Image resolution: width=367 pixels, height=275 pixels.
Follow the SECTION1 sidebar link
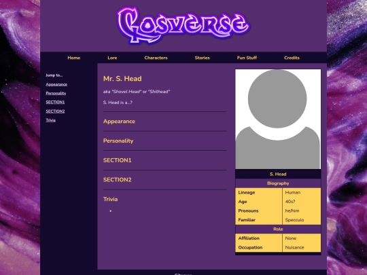(55, 102)
